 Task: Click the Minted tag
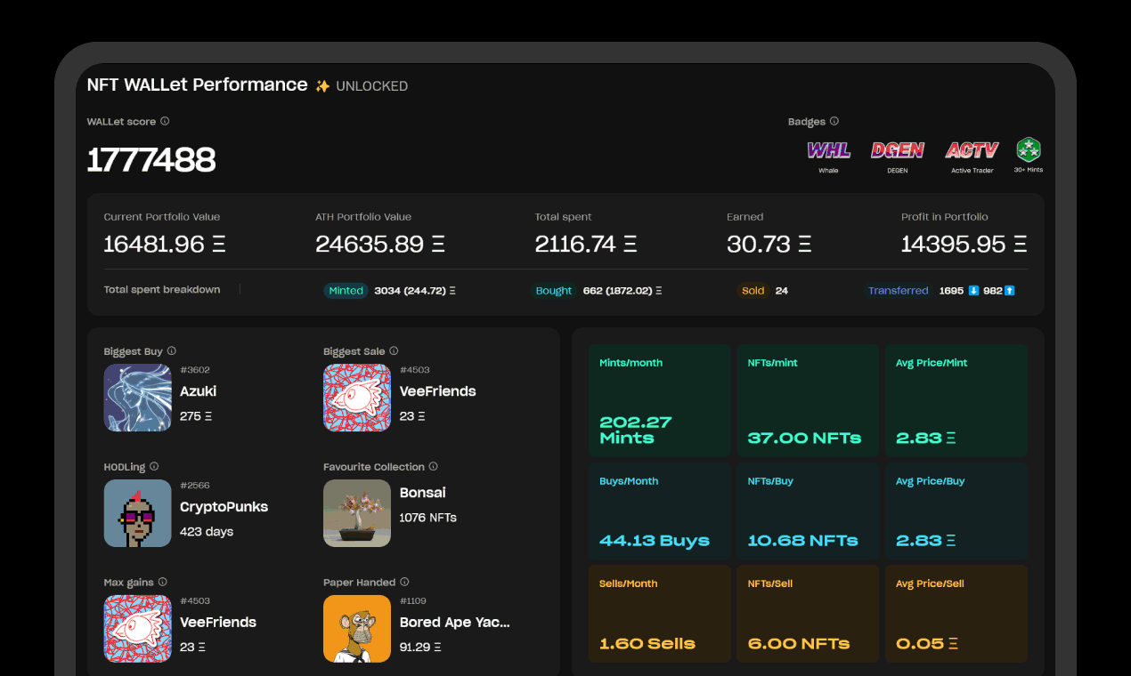tap(346, 291)
